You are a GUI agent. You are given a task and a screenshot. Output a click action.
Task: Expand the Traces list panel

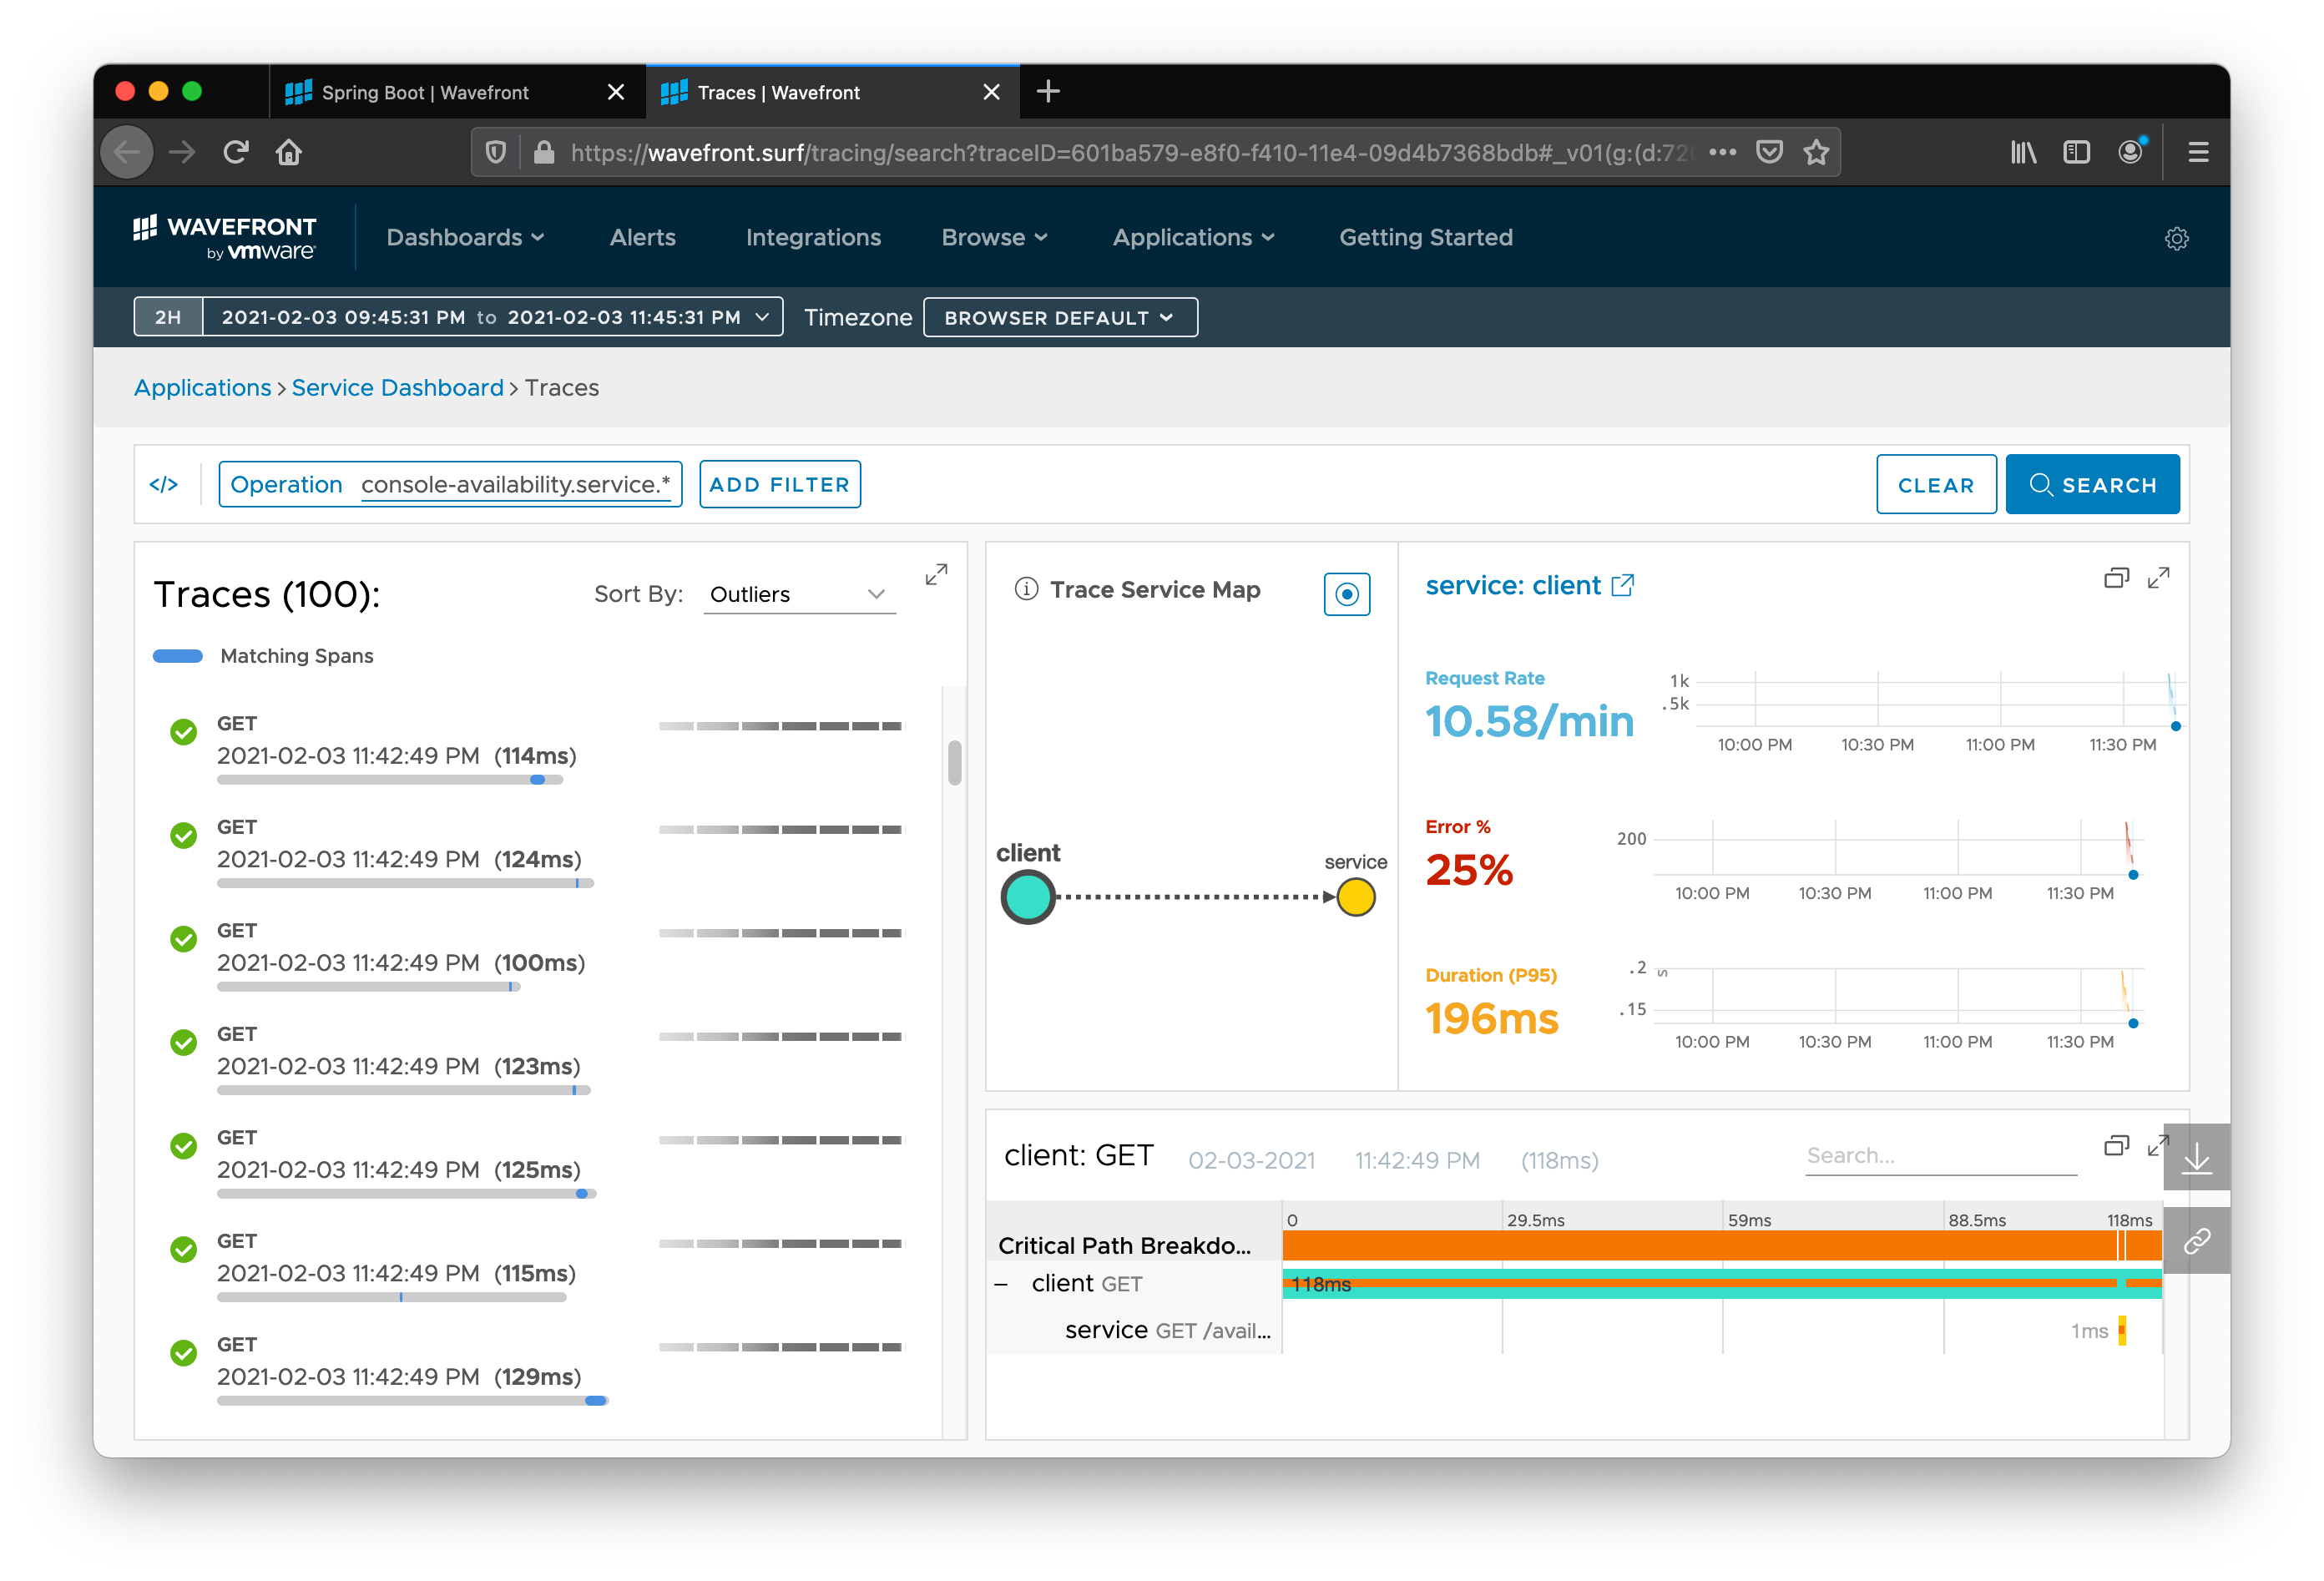click(935, 574)
